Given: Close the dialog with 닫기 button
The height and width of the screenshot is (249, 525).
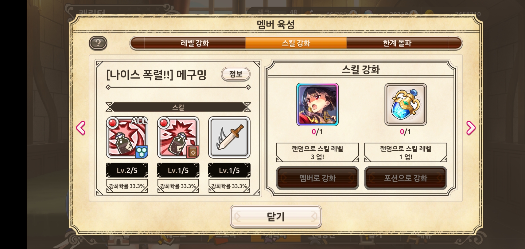Looking at the screenshot, I should point(276,217).
